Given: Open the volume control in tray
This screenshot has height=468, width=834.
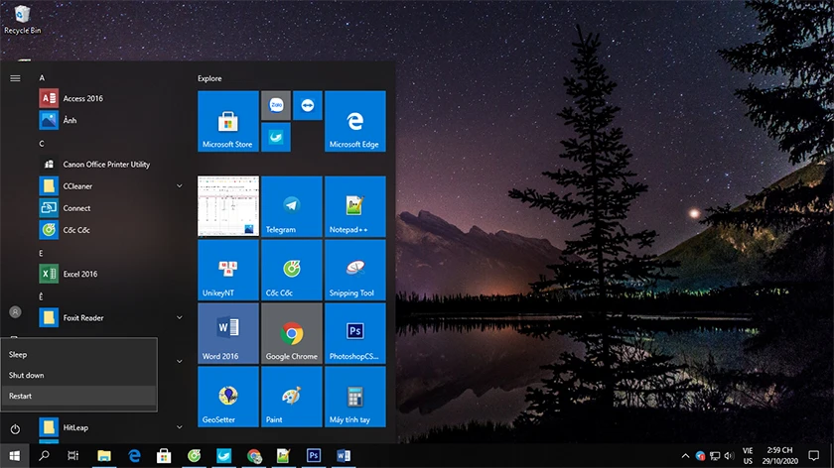Looking at the screenshot, I should (729, 456).
